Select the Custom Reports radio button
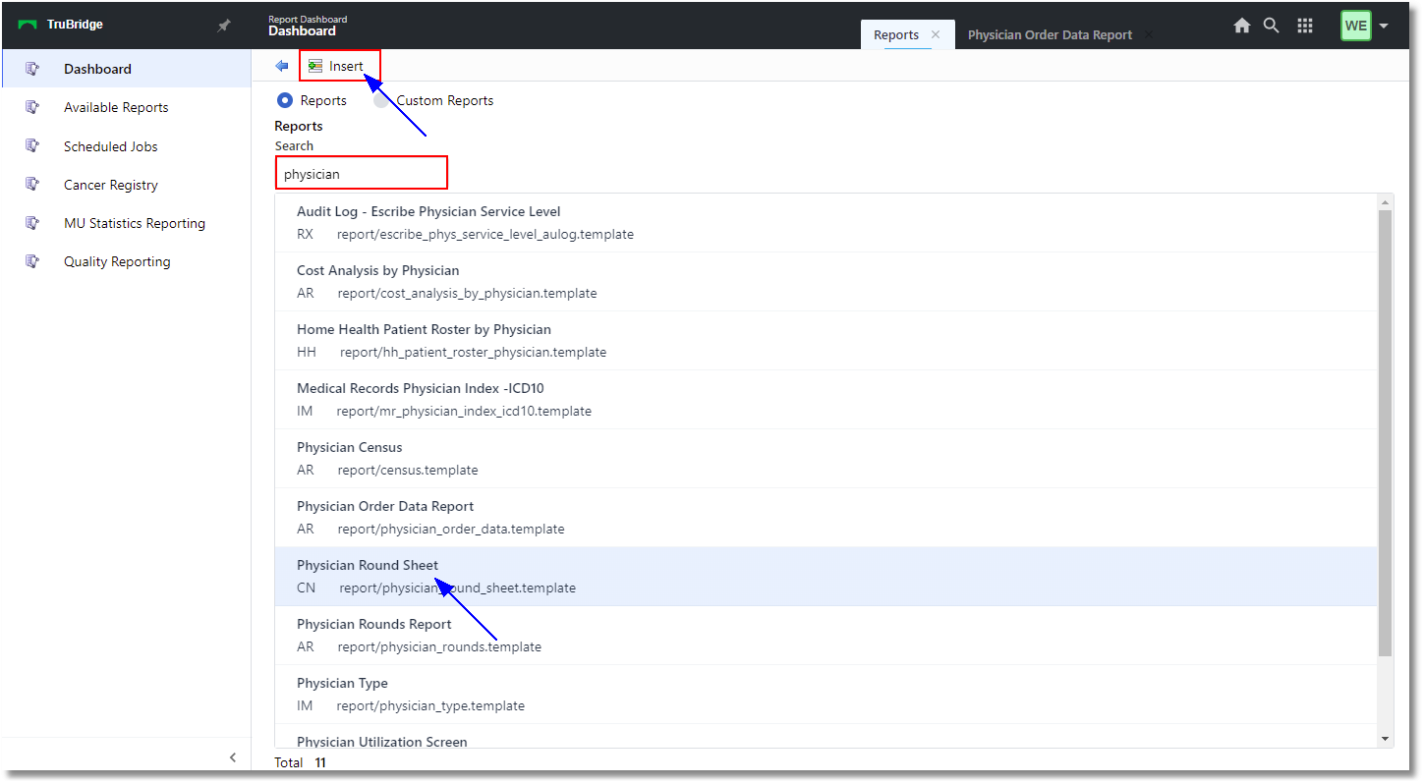This screenshot has height=784, width=1423. (x=381, y=100)
